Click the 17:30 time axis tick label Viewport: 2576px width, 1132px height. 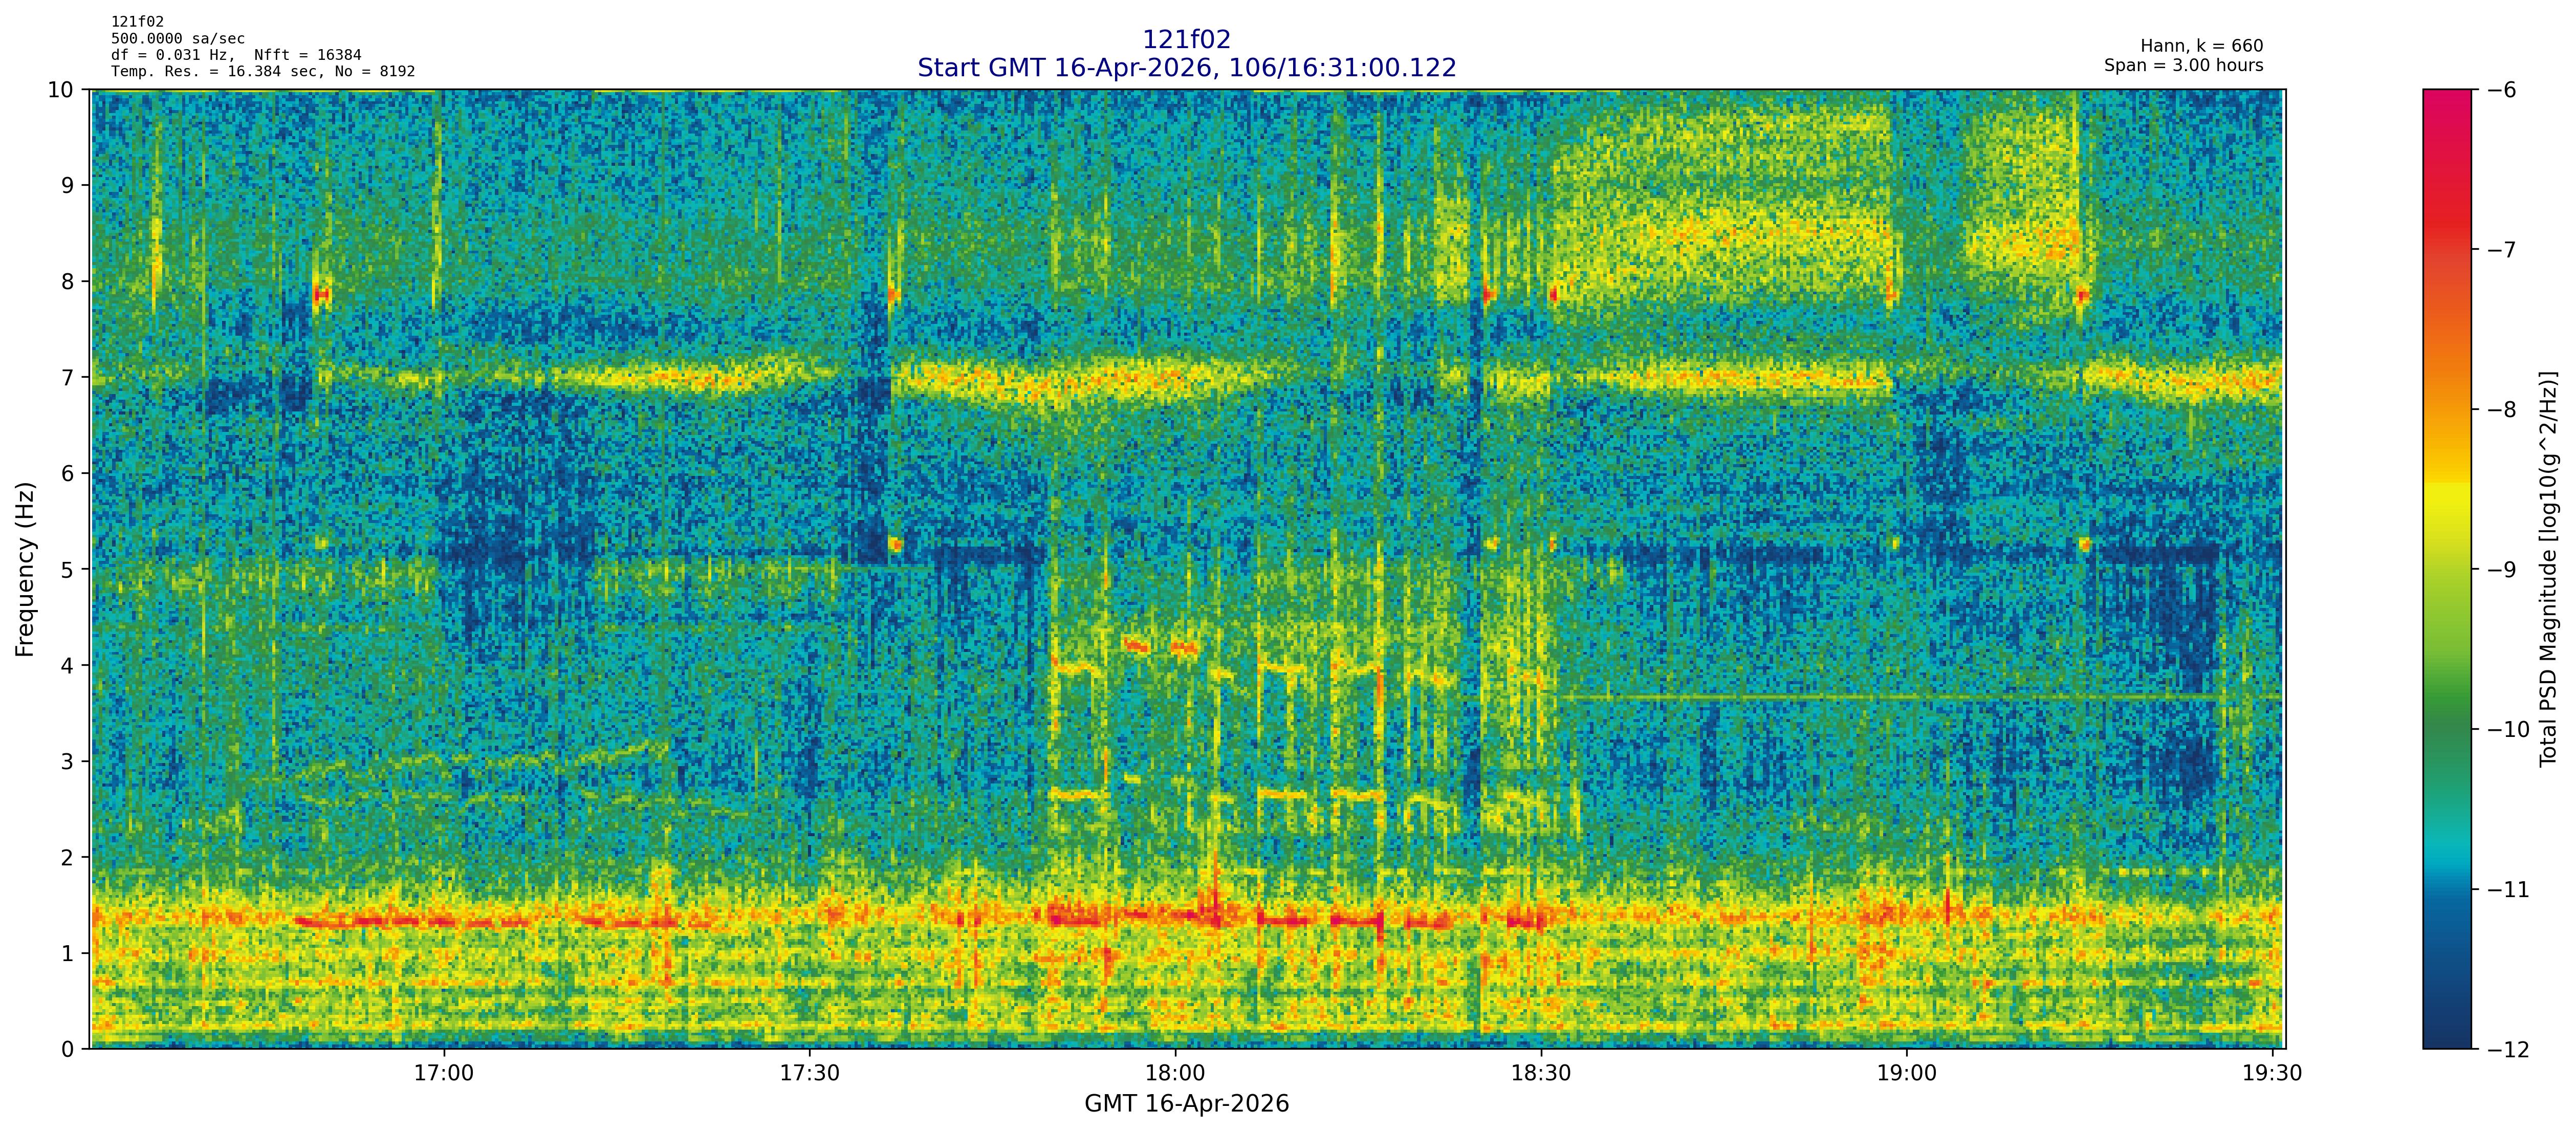point(809,1073)
